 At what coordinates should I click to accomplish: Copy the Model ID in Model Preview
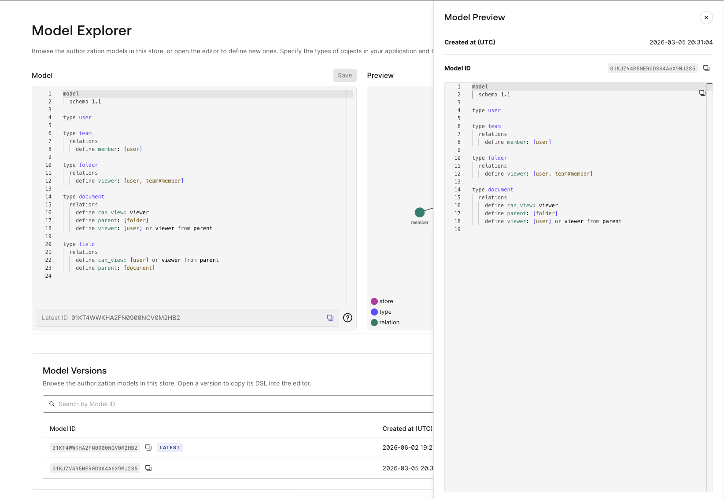pyautogui.click(x=706, y=68)
